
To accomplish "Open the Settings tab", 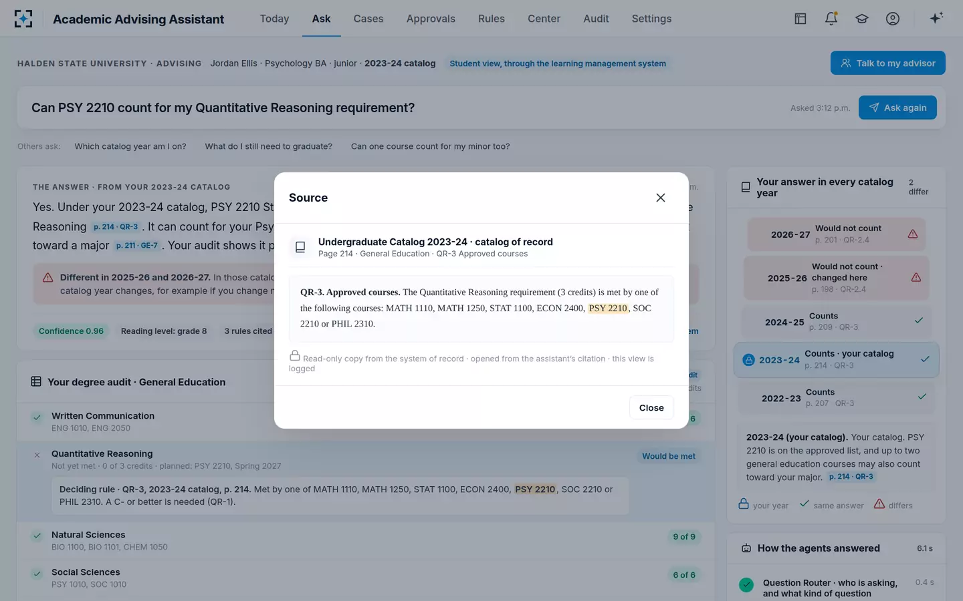I will click(x=651, y=19).
